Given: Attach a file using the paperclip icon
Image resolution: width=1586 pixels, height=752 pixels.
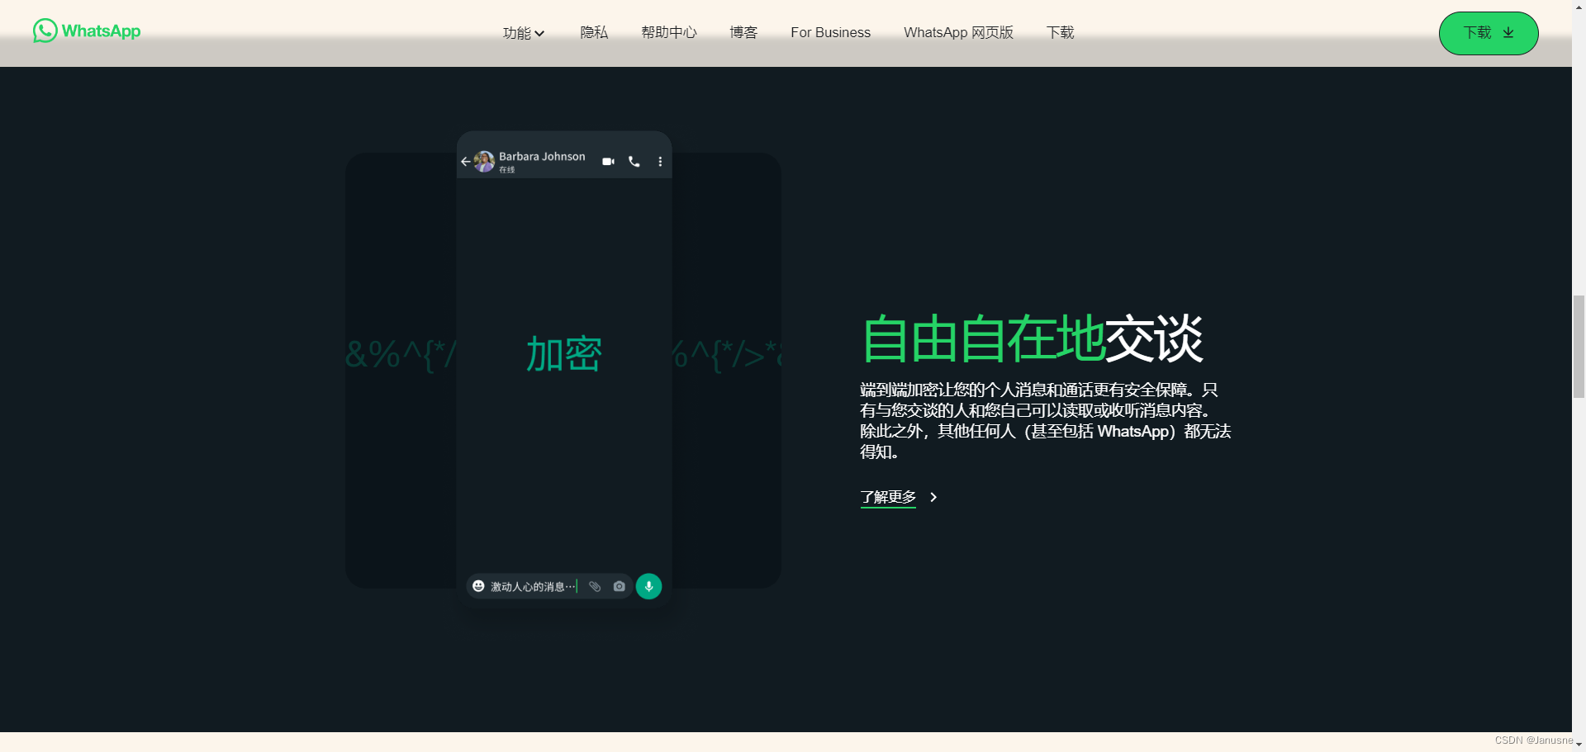Looking at the screenshot, I should click(x=595, y=586).
